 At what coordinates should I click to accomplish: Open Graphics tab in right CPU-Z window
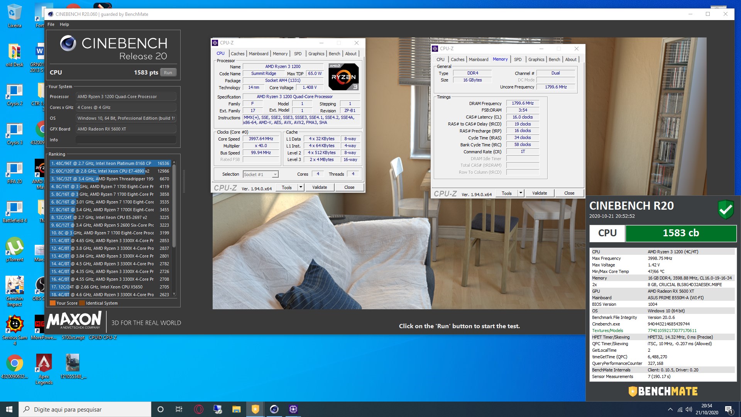(536, 59)
